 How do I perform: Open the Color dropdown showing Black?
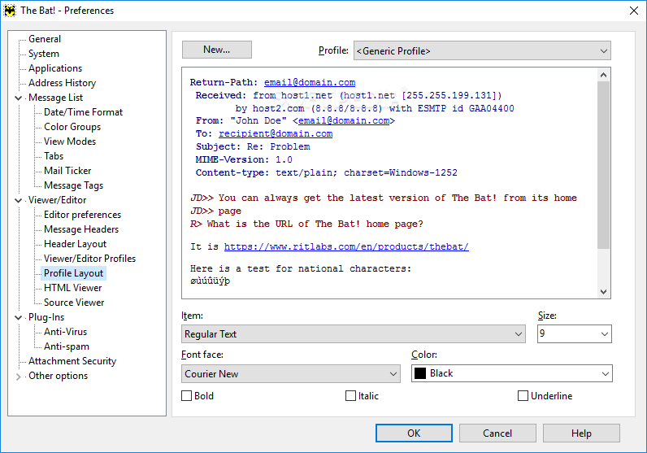pos(511,373)
